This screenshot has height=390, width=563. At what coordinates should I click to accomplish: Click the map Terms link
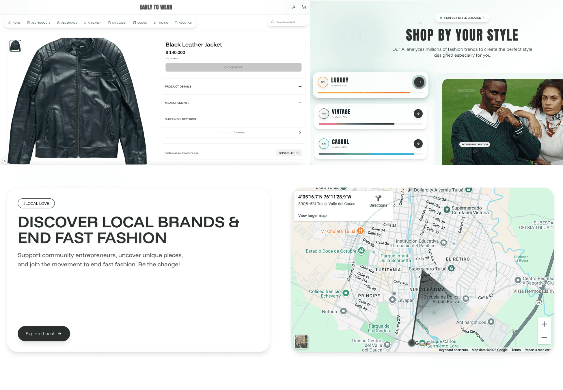516,350
